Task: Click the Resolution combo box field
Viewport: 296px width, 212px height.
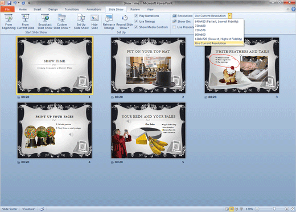Action: click(211, 16)
